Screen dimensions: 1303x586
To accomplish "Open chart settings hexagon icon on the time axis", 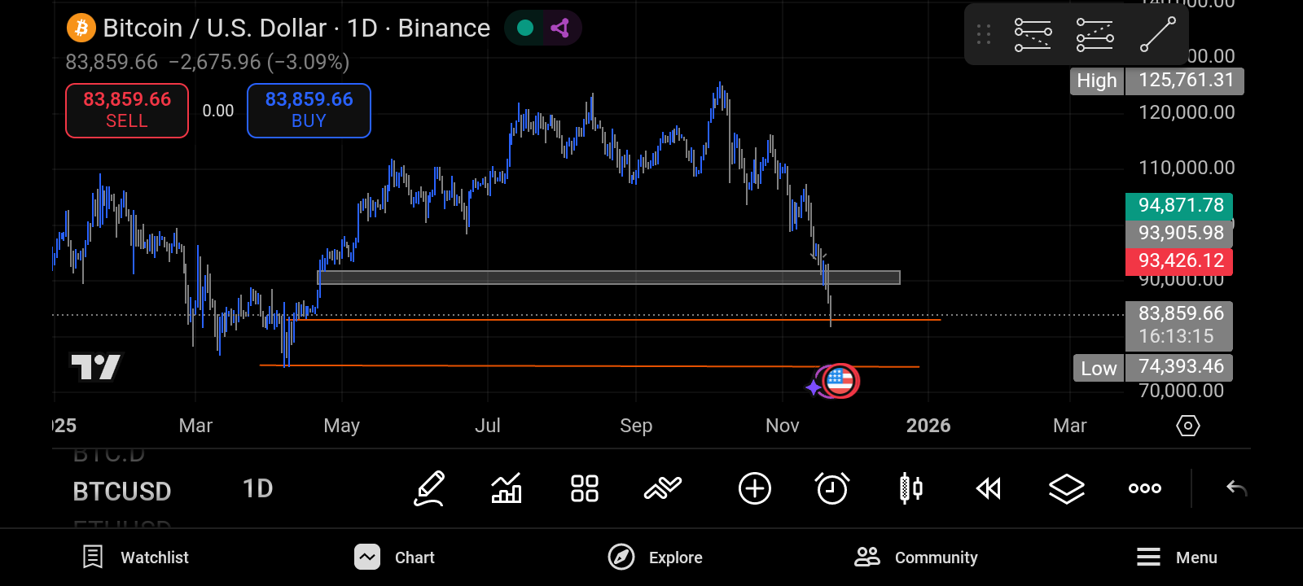I will 1188,426.
